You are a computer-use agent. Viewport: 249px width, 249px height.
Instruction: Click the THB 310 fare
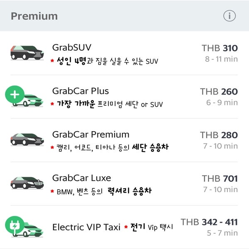point(220,48)
